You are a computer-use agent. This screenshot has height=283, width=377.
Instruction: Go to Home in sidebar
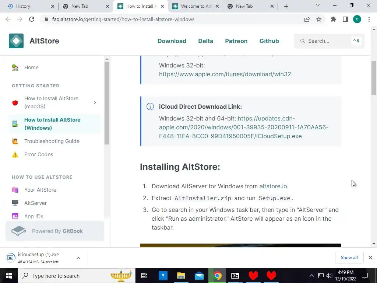(31, 67)
